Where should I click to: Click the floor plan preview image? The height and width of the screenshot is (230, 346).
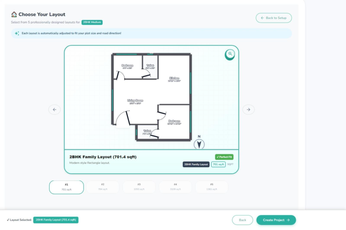coord(152,97)
